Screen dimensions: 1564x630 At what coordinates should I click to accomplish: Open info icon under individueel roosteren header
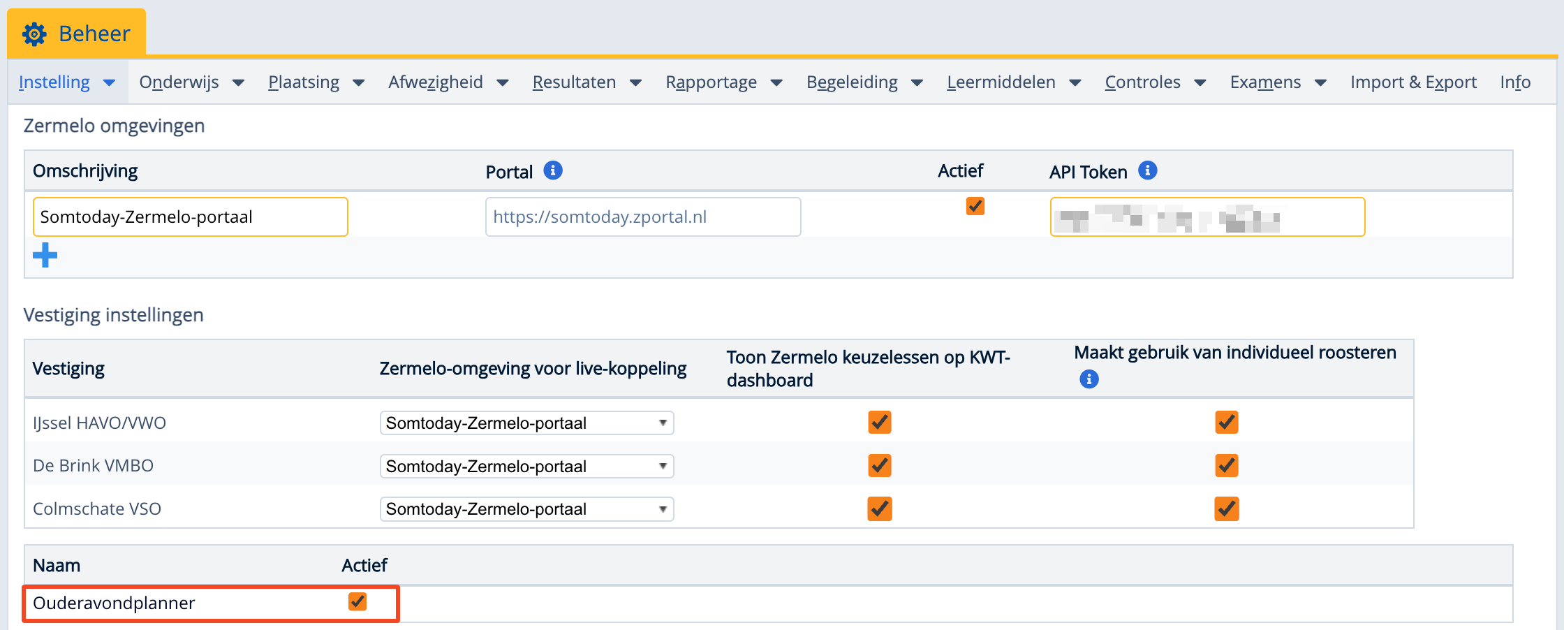1089,379
